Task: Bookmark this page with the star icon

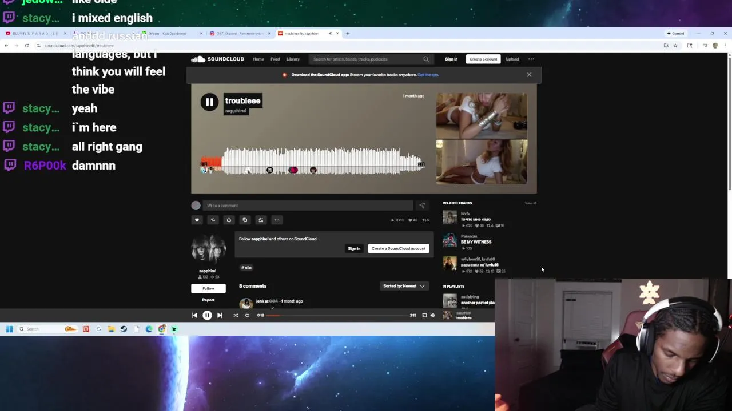Action: 675,46
